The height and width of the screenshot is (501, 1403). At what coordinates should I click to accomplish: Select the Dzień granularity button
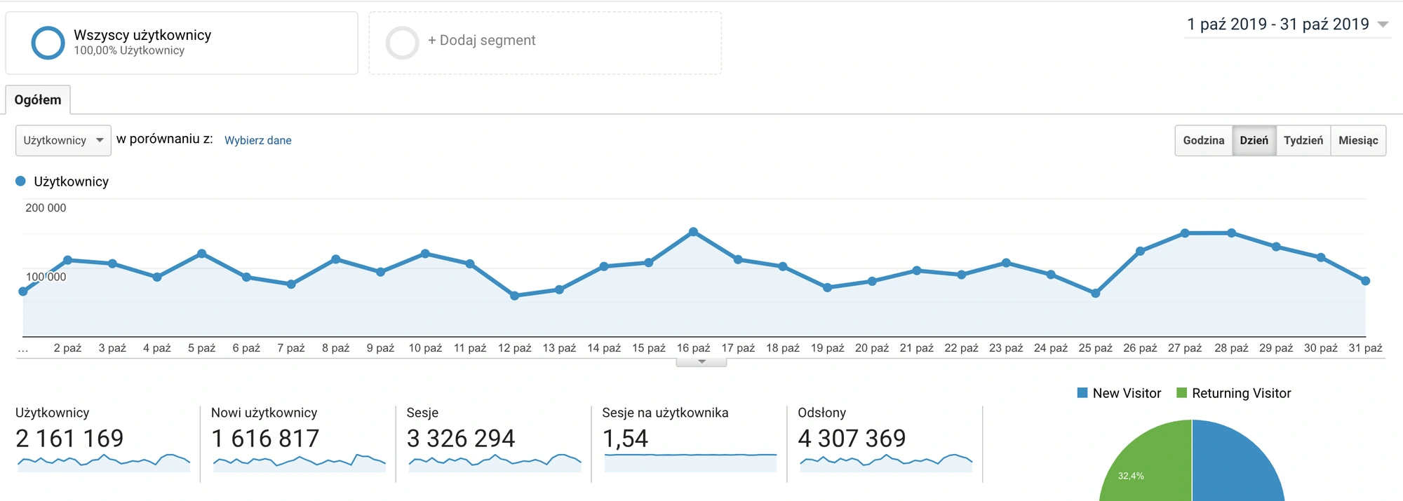click(1254, 140)
